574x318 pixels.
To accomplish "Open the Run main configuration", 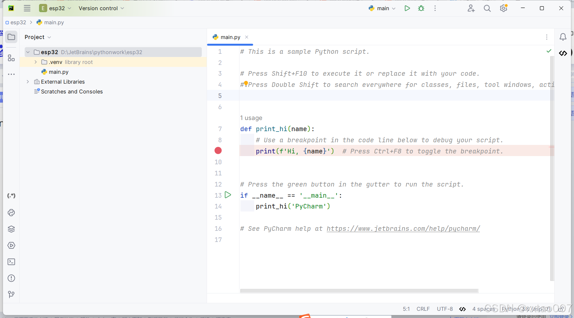I will point(382,8).
